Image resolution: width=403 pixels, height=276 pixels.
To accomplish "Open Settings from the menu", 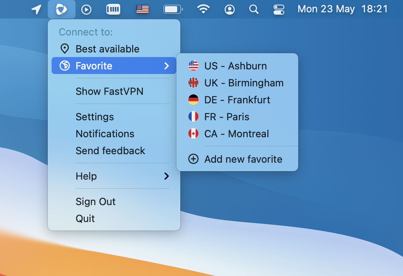I will click(114, 117).
